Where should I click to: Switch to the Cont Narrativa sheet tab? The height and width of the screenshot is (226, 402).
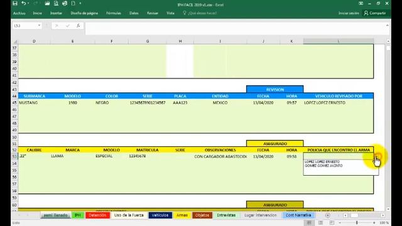(298, 215)
